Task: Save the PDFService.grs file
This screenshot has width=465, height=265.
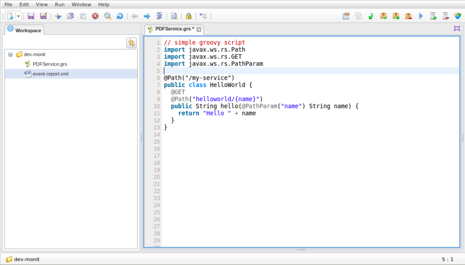Action: (x=30, y=15)
